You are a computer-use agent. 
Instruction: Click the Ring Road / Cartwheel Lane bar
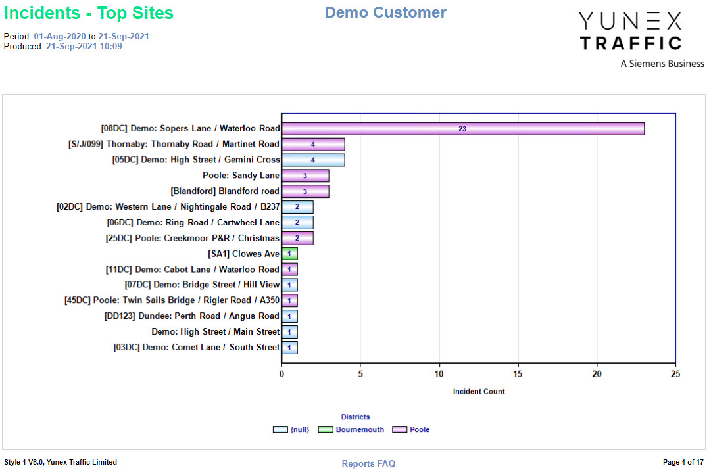click(297, 222)
